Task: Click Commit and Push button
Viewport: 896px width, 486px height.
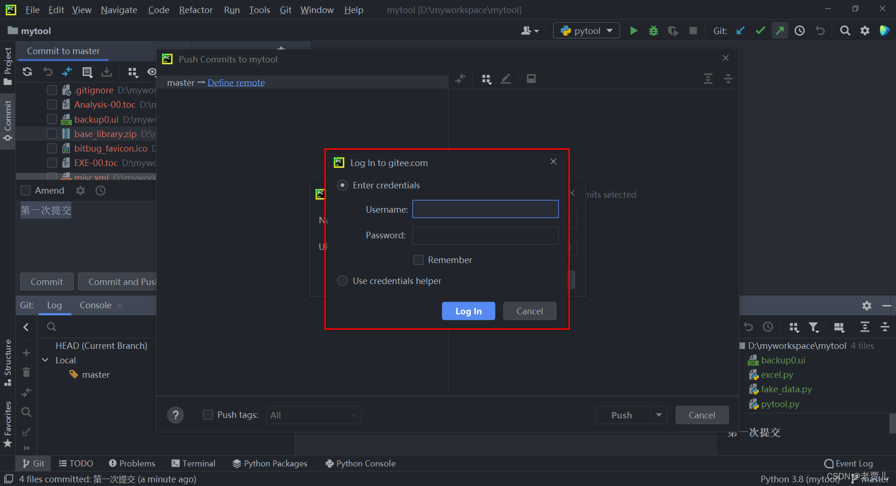Action: click(118, 282)
